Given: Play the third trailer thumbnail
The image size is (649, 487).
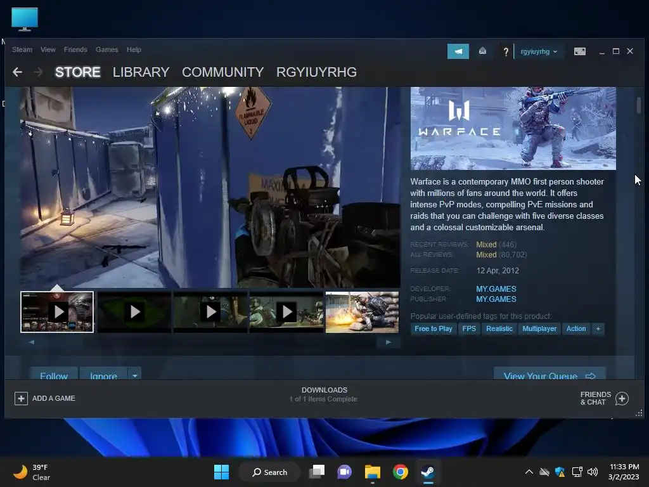Looking at the screenshot, I should click(210, 312).
